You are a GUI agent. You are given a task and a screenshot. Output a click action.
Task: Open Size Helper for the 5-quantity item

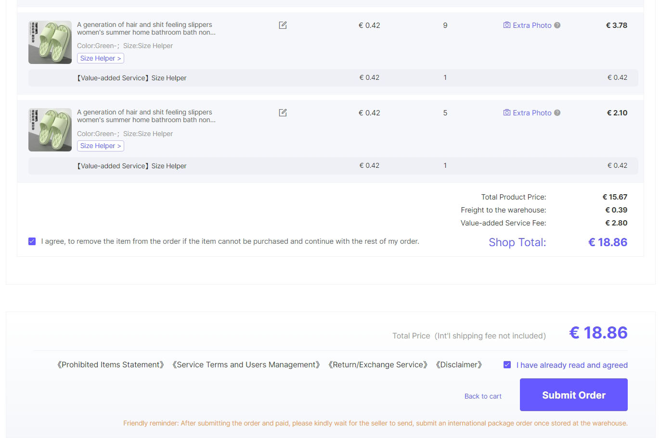pos(101,146)
